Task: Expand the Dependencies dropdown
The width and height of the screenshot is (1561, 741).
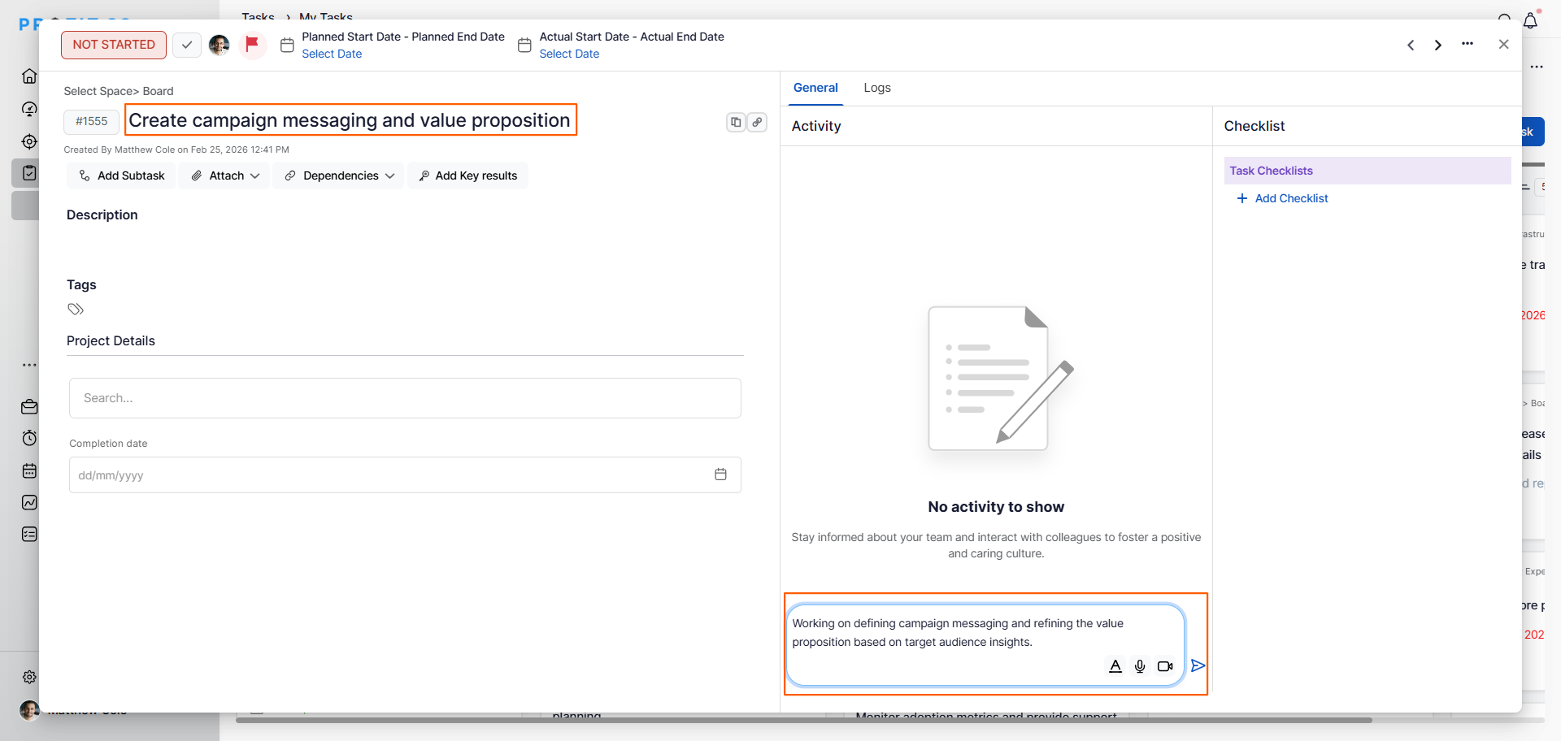Action: point(339,175)
